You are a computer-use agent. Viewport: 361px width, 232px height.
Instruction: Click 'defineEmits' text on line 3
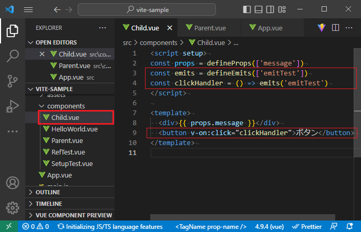coord(229,73)
